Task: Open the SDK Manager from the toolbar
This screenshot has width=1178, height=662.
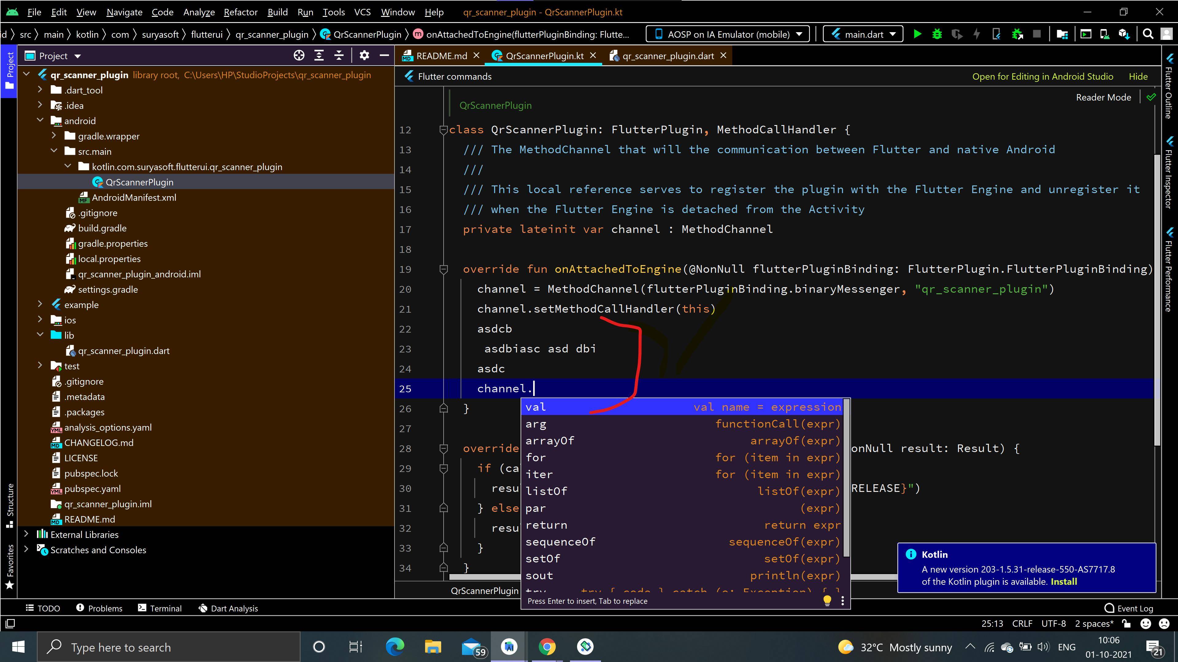Action: [1125, 33]
